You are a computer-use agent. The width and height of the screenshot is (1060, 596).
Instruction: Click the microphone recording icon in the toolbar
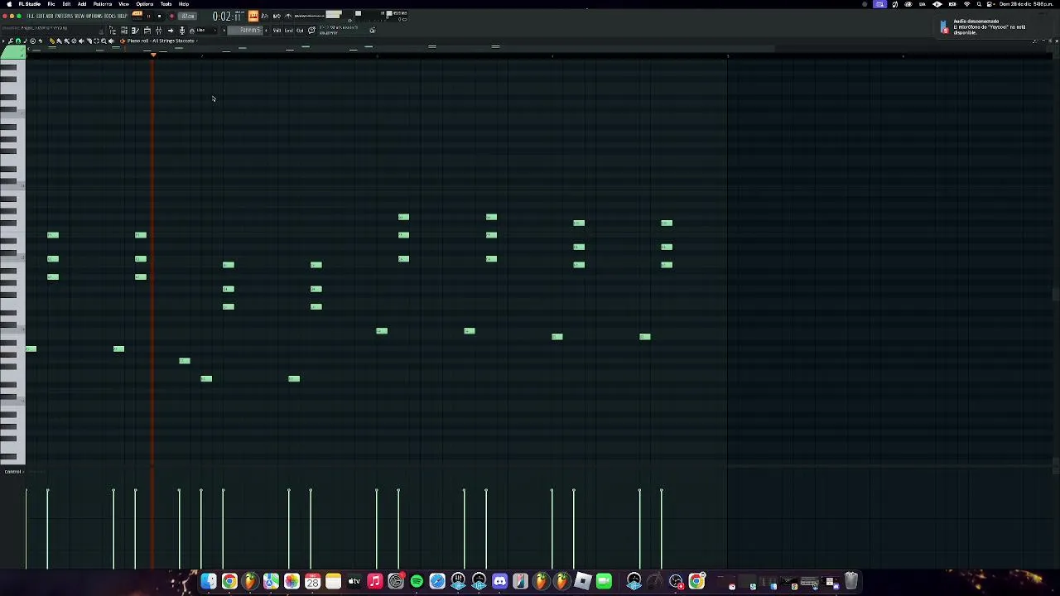click(181, 31)
